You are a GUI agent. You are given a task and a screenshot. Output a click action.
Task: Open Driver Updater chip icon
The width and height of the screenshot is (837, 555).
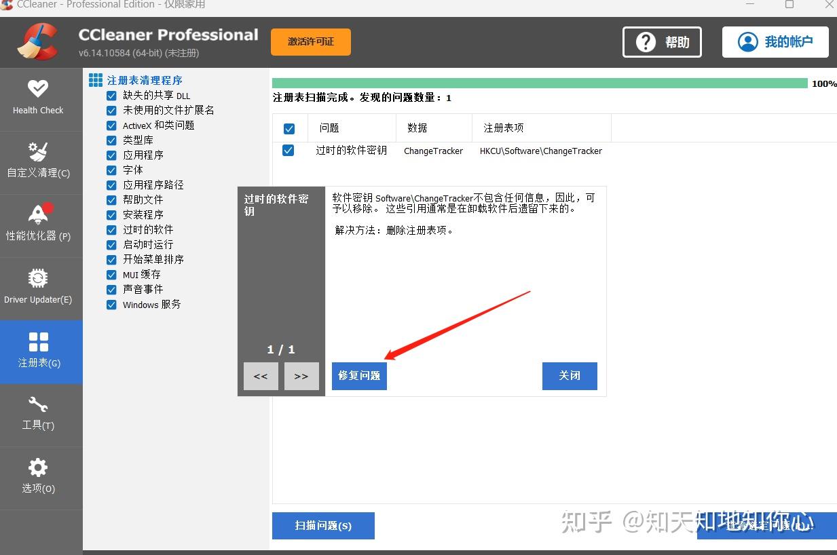click(x=38, y=278)
